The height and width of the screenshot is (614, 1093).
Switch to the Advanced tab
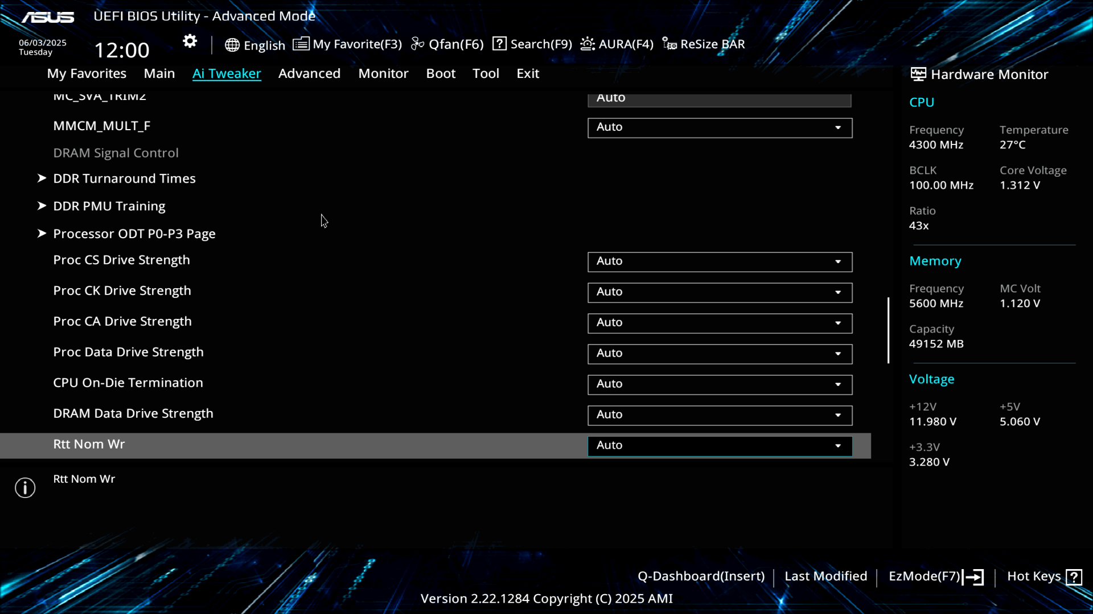[309, 73]
